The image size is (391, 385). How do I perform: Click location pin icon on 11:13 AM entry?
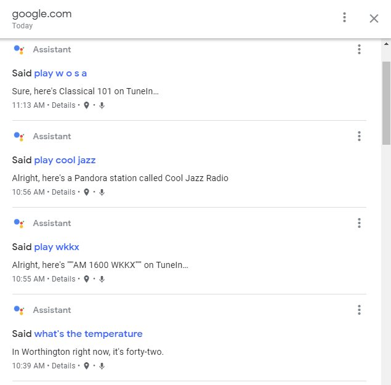(87, 105)
